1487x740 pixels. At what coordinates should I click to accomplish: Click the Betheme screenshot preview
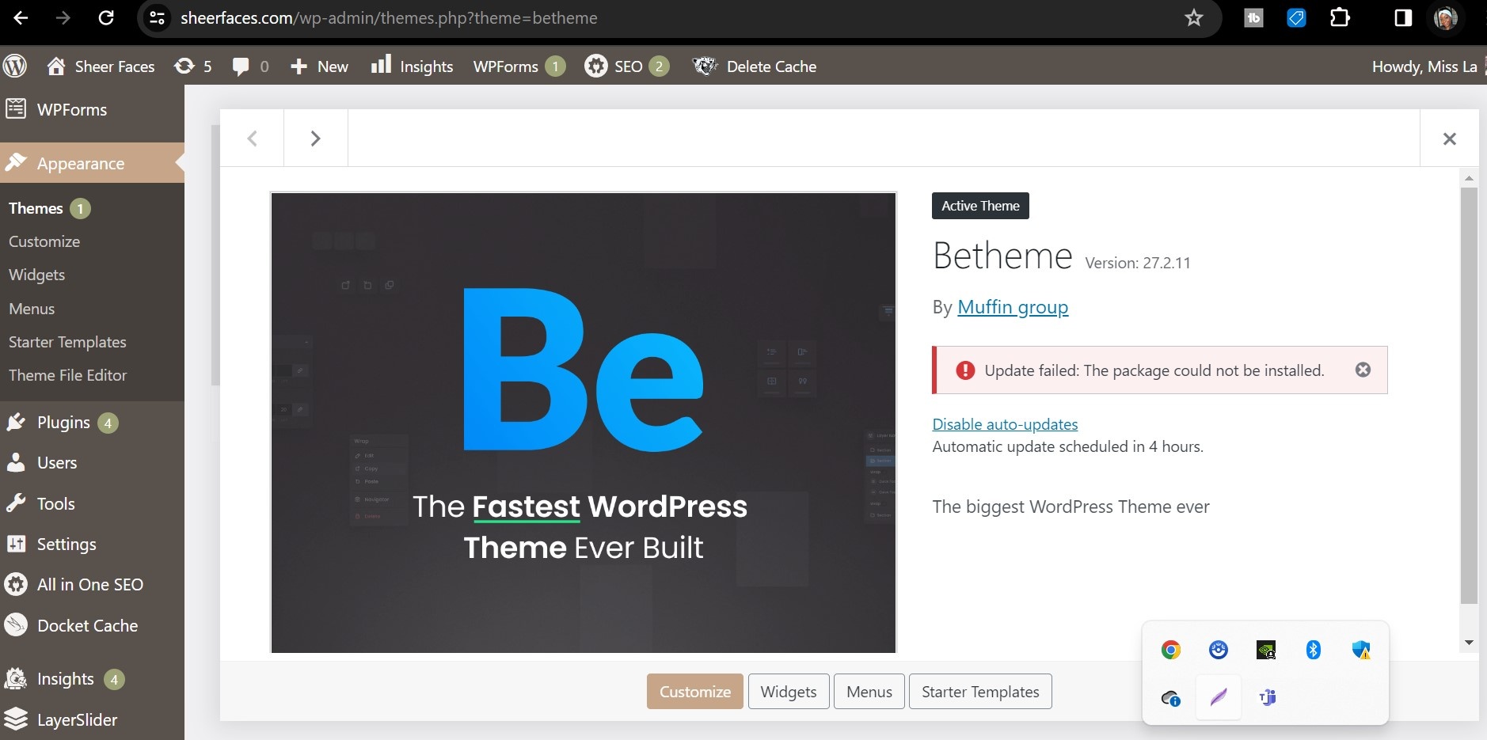[x=584, y=423]
